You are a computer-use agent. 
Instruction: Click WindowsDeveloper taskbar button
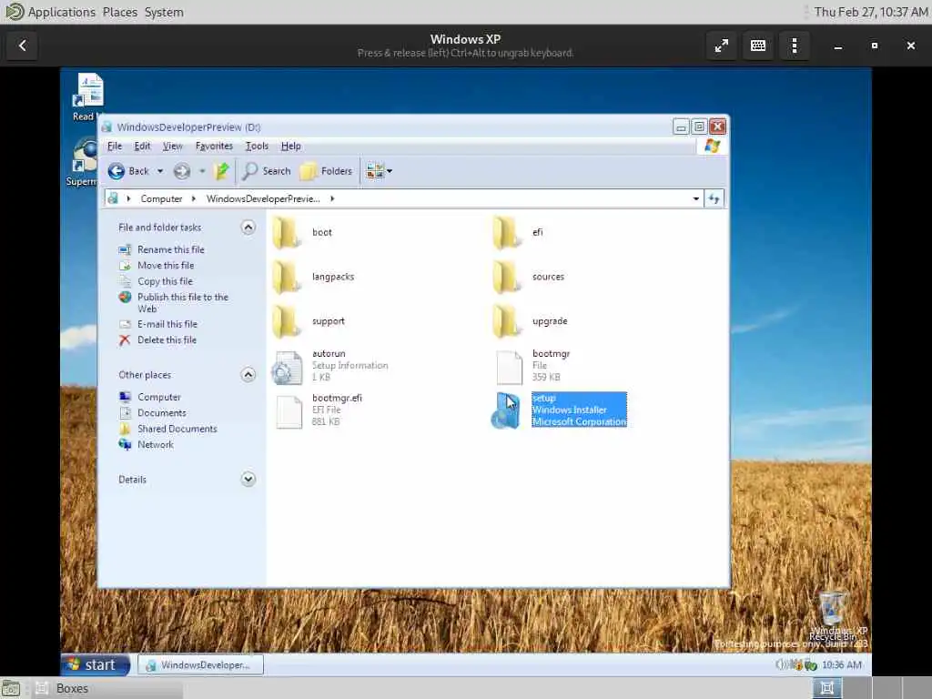(x=200, y=665)
